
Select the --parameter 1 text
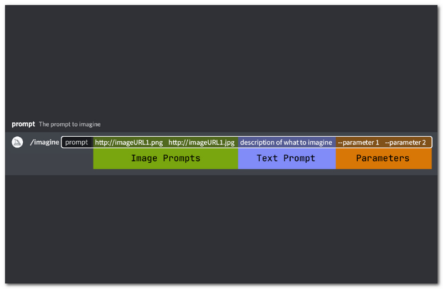(358, 142)
